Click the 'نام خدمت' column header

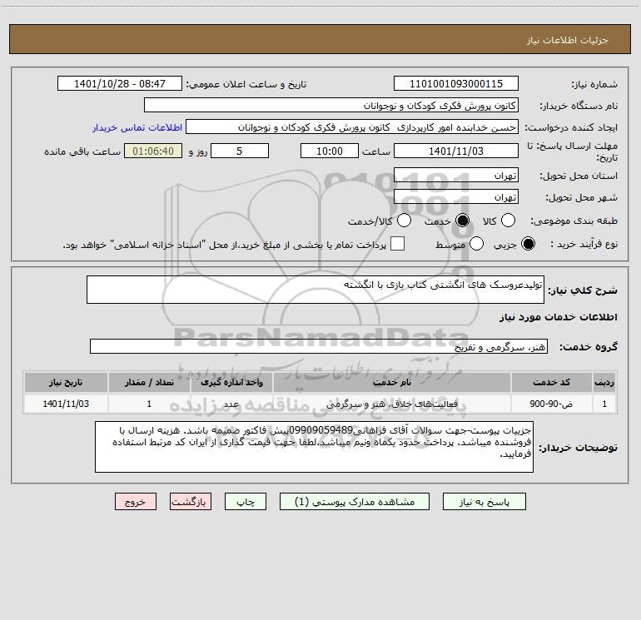(x=391, y=382)
